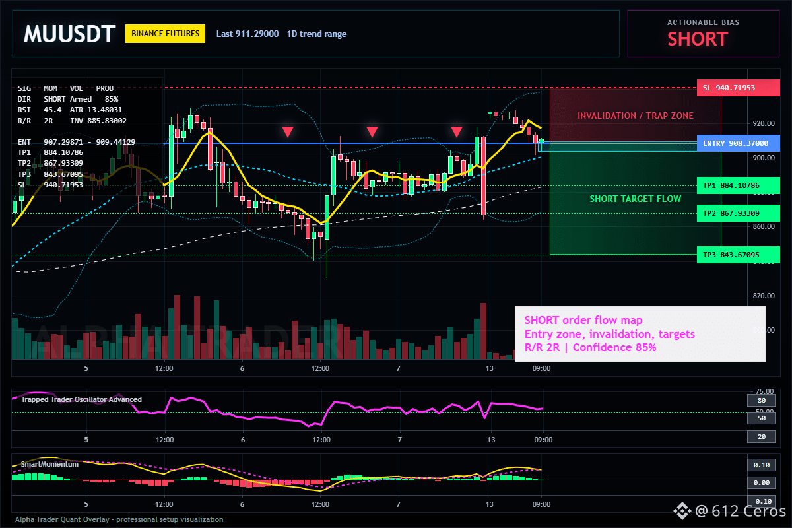Click the SmartMomentum 0.10 scale label
The image size is (792, 528).
[761, 465]
